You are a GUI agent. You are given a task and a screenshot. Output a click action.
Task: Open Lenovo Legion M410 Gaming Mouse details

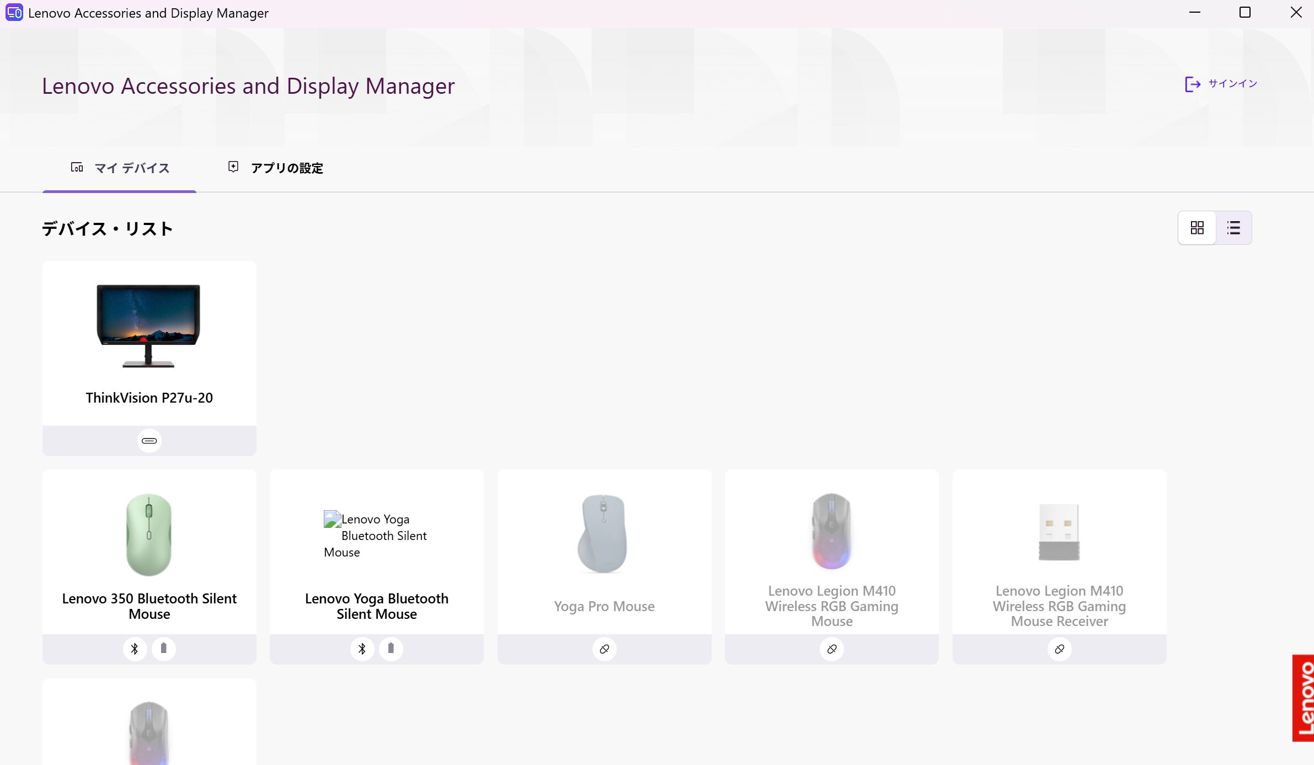point(831,552)
